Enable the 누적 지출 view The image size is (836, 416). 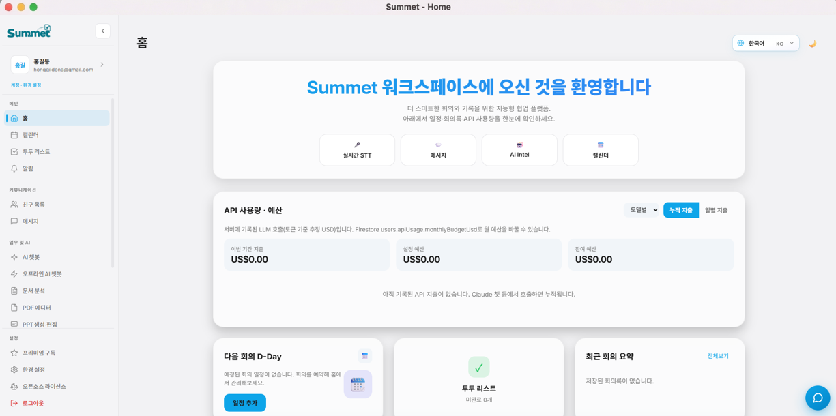tap(680, 210)
